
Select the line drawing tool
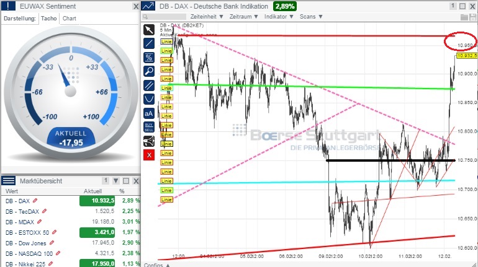pos(149,43)
